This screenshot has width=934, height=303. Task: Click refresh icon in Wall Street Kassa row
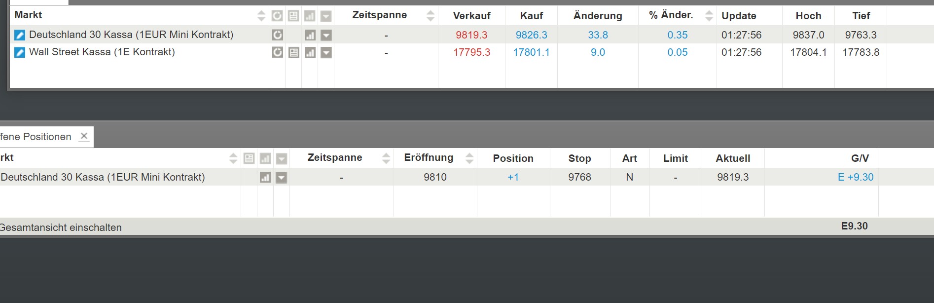coord(278,52)
